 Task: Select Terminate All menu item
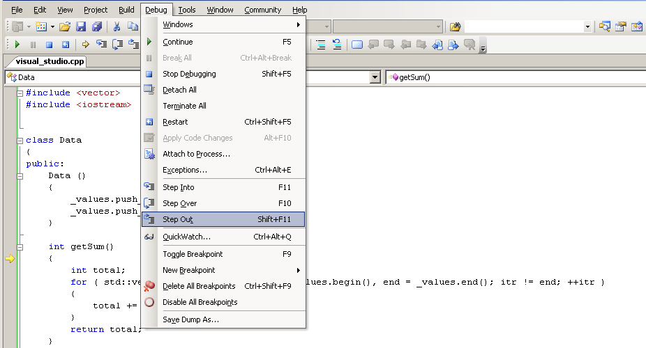[223, 106]
